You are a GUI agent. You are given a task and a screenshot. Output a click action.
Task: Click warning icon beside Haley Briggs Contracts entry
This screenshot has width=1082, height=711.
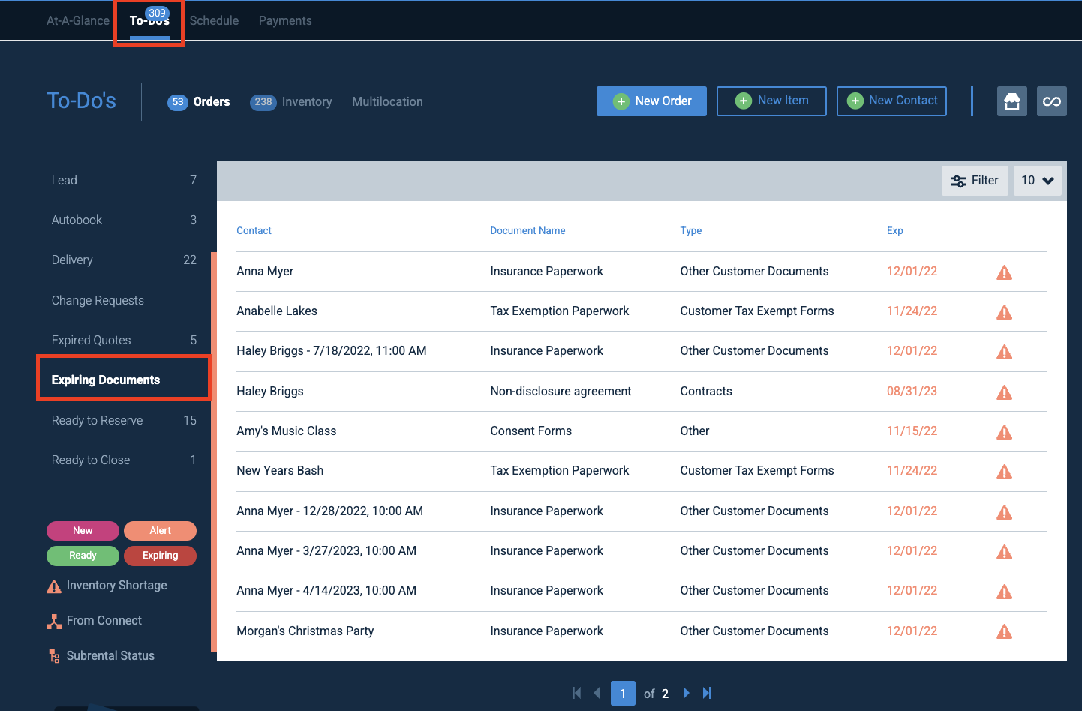point(1004,391)
